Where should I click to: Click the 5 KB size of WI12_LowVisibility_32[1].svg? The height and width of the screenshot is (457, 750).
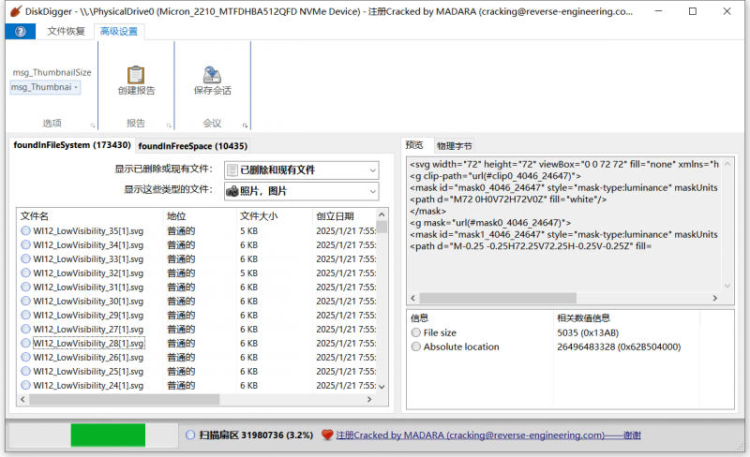tap(248, 273)
